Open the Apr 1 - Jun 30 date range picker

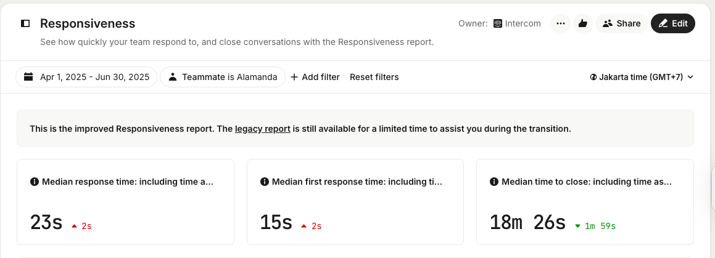pyautogui.click(x=86, y=77)
